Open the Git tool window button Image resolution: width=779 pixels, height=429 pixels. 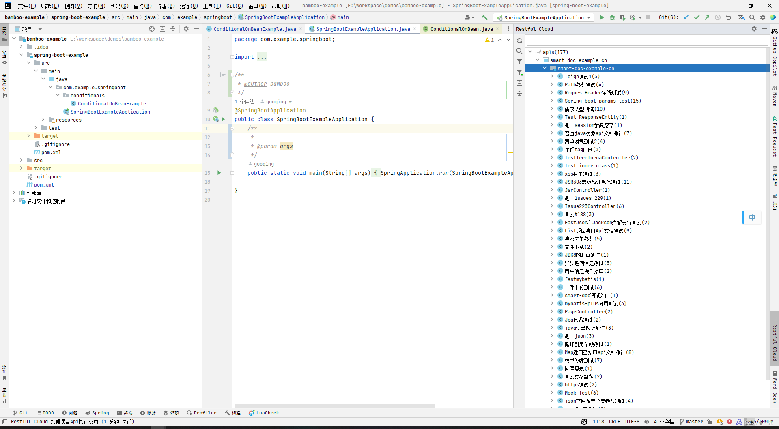tap(20, 413)
